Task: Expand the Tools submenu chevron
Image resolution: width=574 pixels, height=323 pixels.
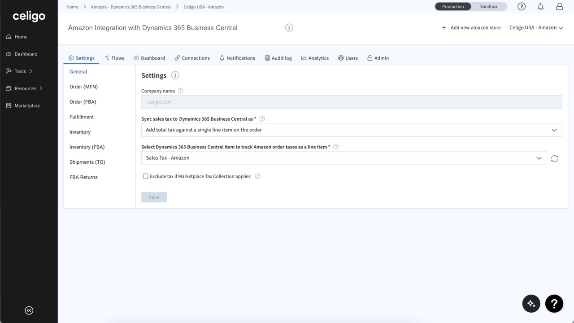Action: point(31,71)
